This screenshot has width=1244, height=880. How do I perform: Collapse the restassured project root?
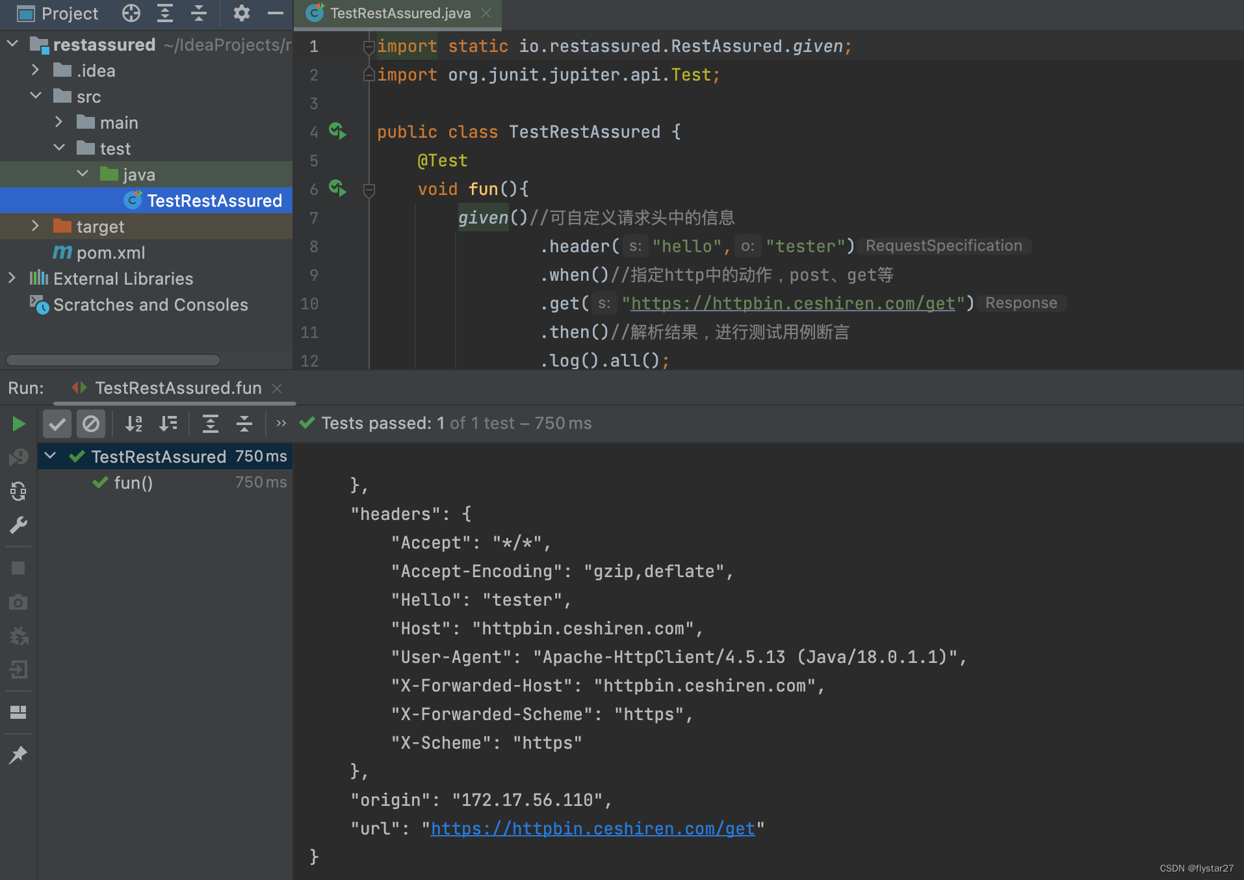[x=12, y=44]
